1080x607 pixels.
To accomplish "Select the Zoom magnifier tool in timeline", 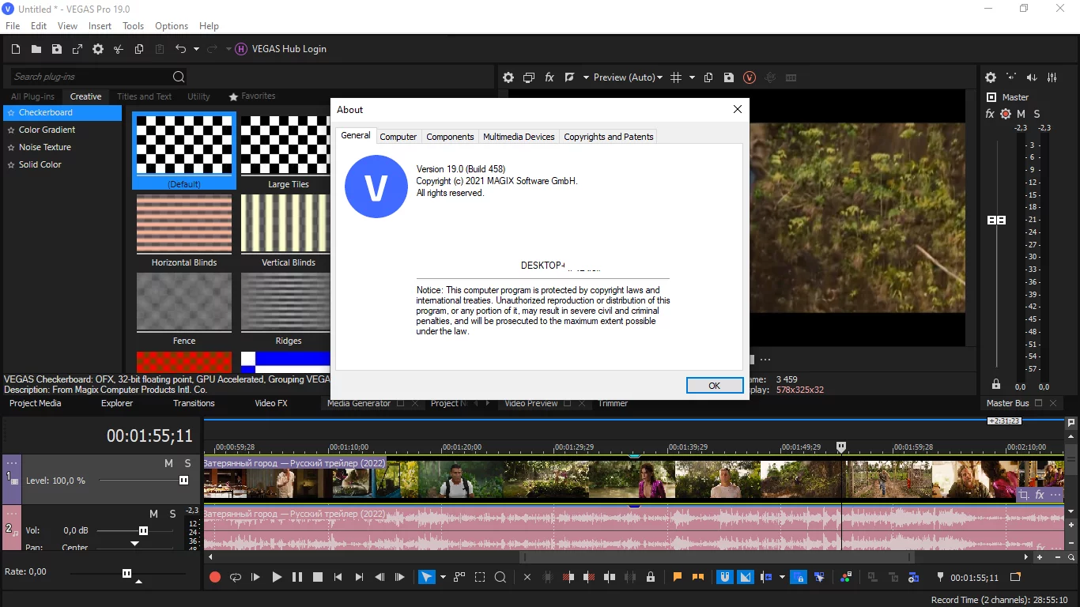I will (500, 578).
